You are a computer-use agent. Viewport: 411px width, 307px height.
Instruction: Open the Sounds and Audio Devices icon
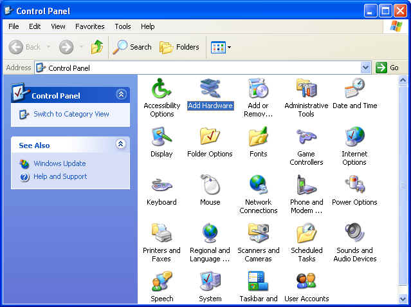tap(354, 234)
